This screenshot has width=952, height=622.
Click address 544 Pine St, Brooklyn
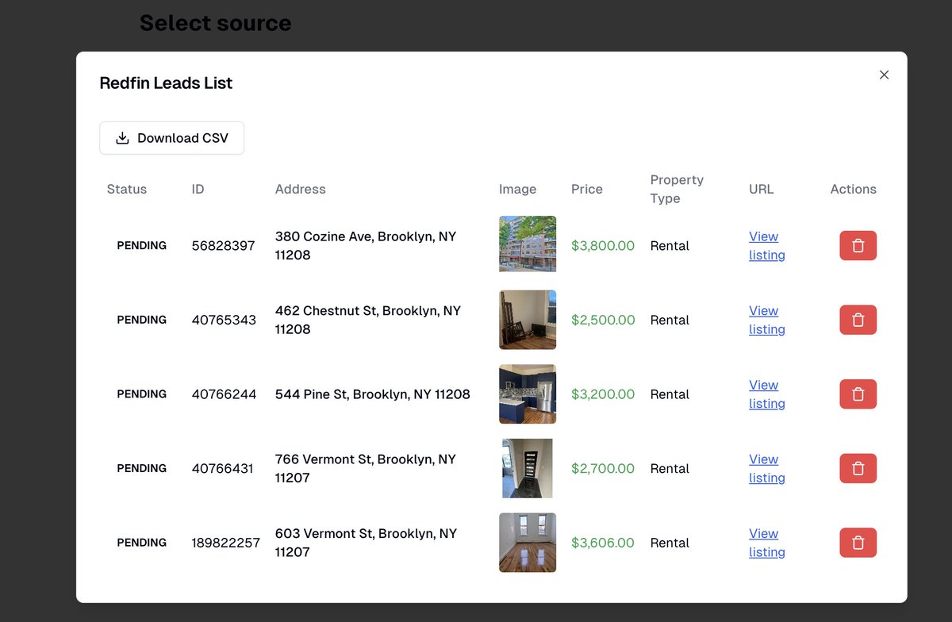373,394
